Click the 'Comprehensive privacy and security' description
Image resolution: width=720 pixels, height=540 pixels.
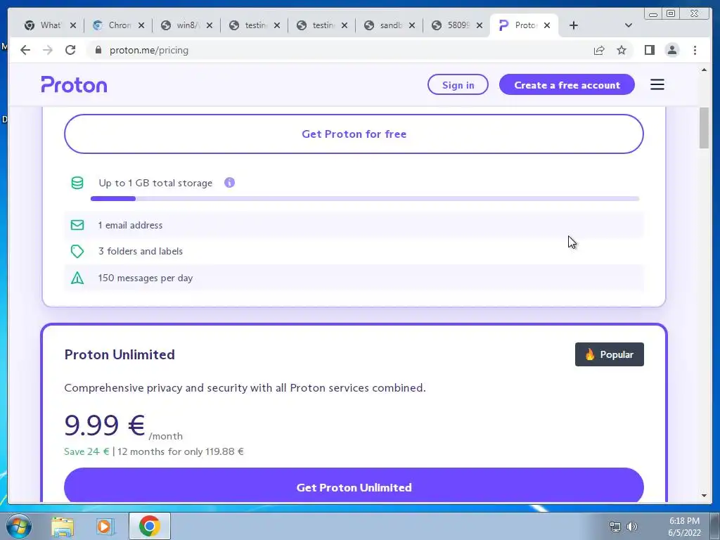click(245, 387)
